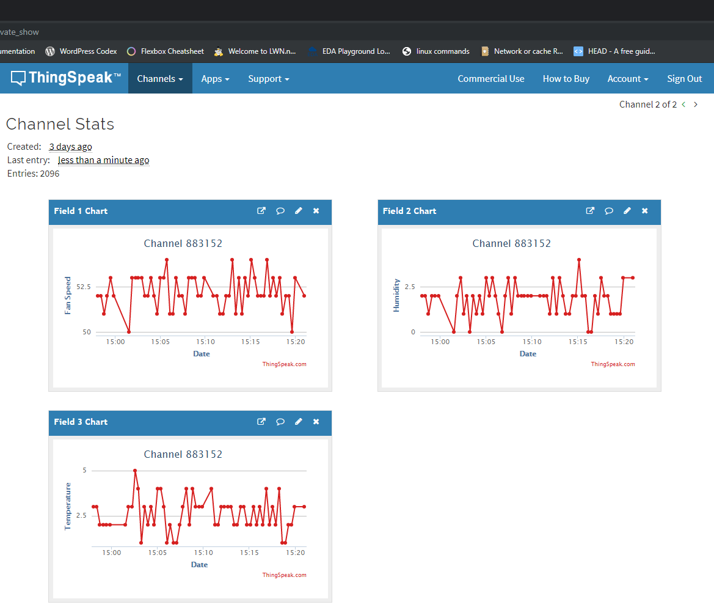Image resolution: width=714 pixels, height=610 pixels.
Task: Open comments for Field 3 Chart
Action: (x=280, y=421)
